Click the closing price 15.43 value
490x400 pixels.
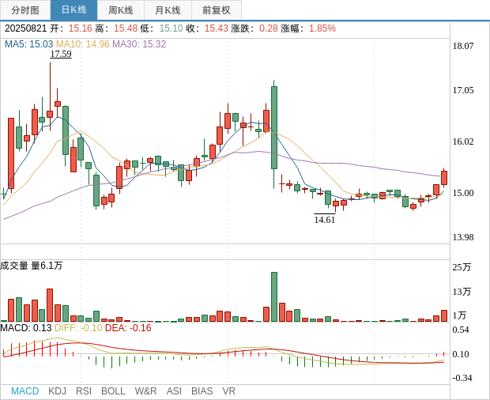click(217, 28)
